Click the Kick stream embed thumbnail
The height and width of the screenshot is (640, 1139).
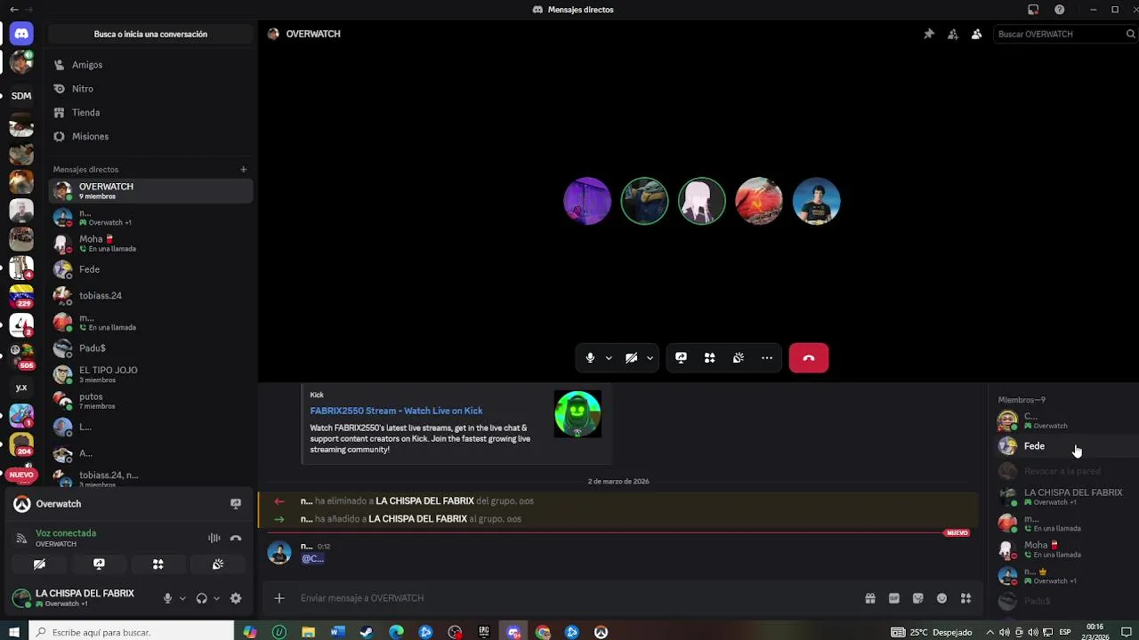click(x=578, y=414)
